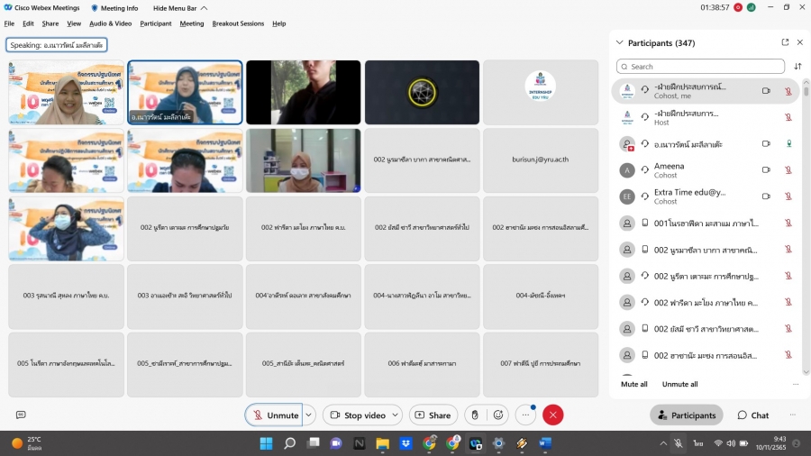This screenshot has width=811, height=456.
Task: Open the Audio & Video menu
Action: coord(111,23)
